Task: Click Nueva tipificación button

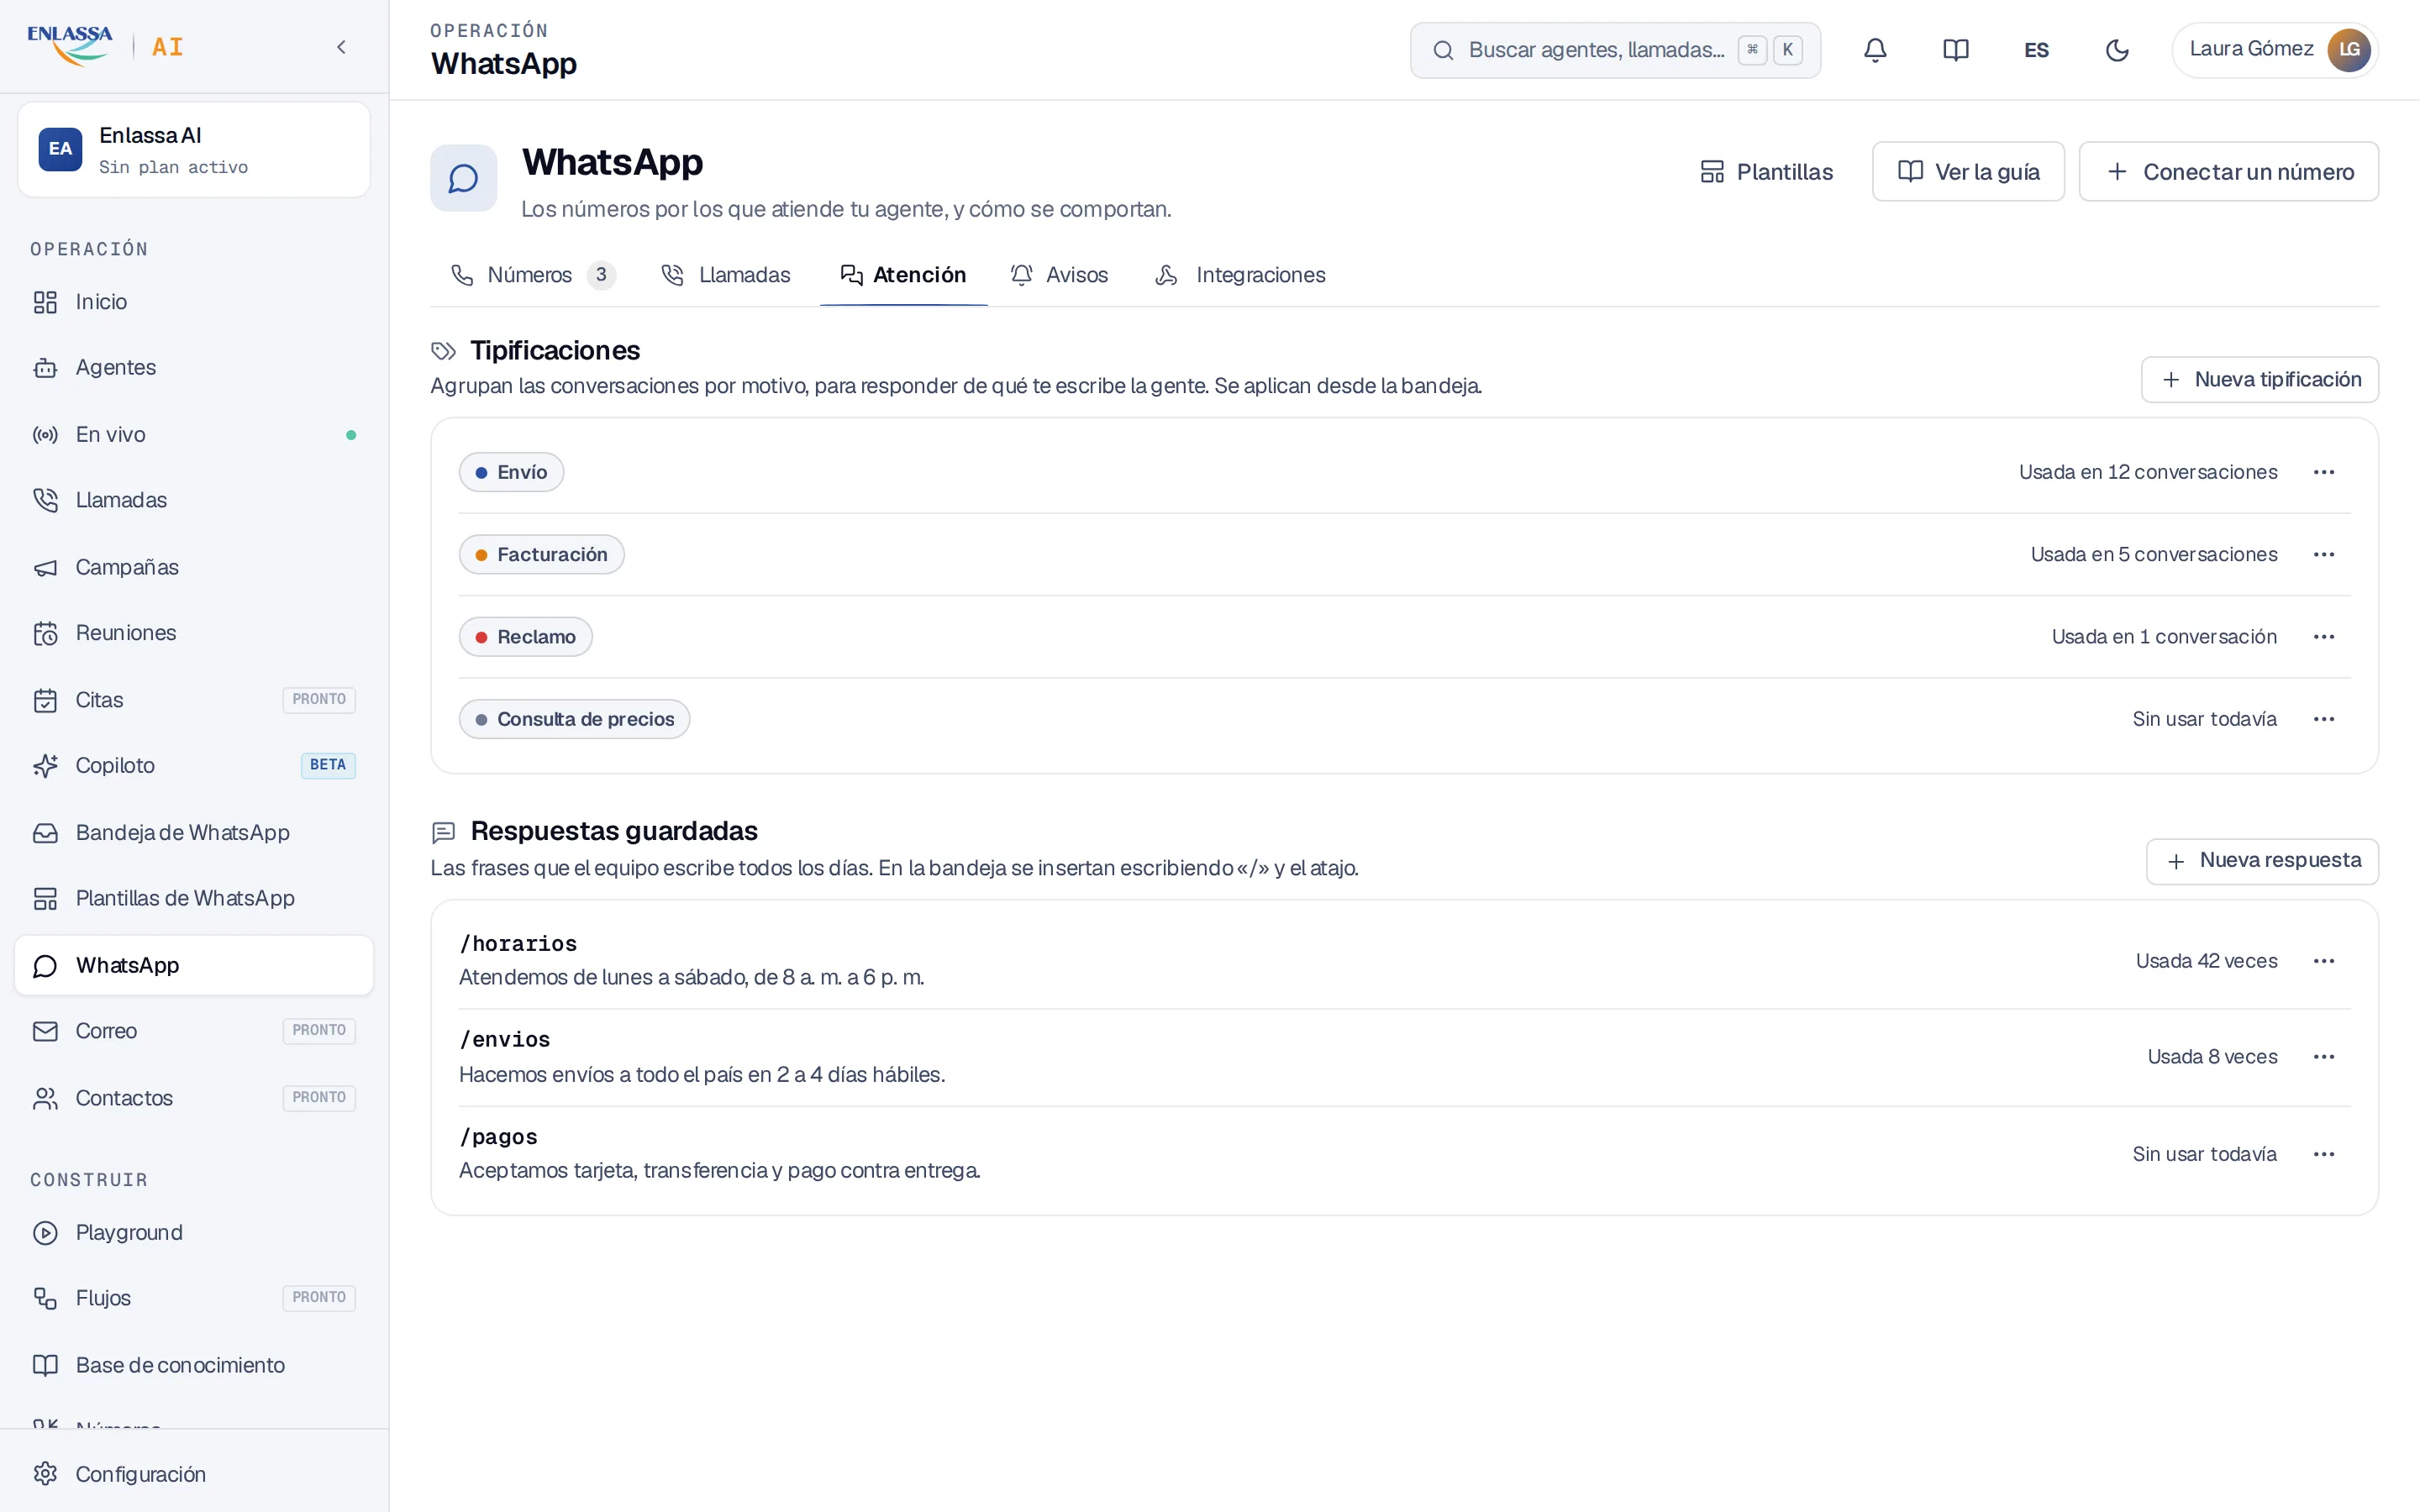Action: [x=2260, y=380]
